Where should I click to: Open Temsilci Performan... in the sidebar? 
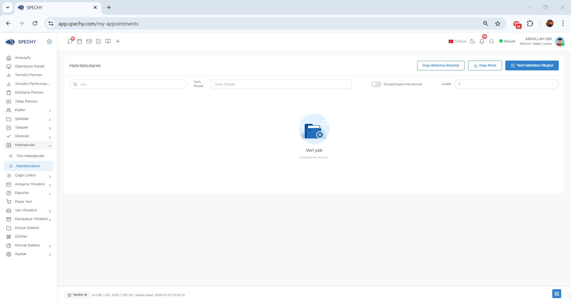(29, 84)
